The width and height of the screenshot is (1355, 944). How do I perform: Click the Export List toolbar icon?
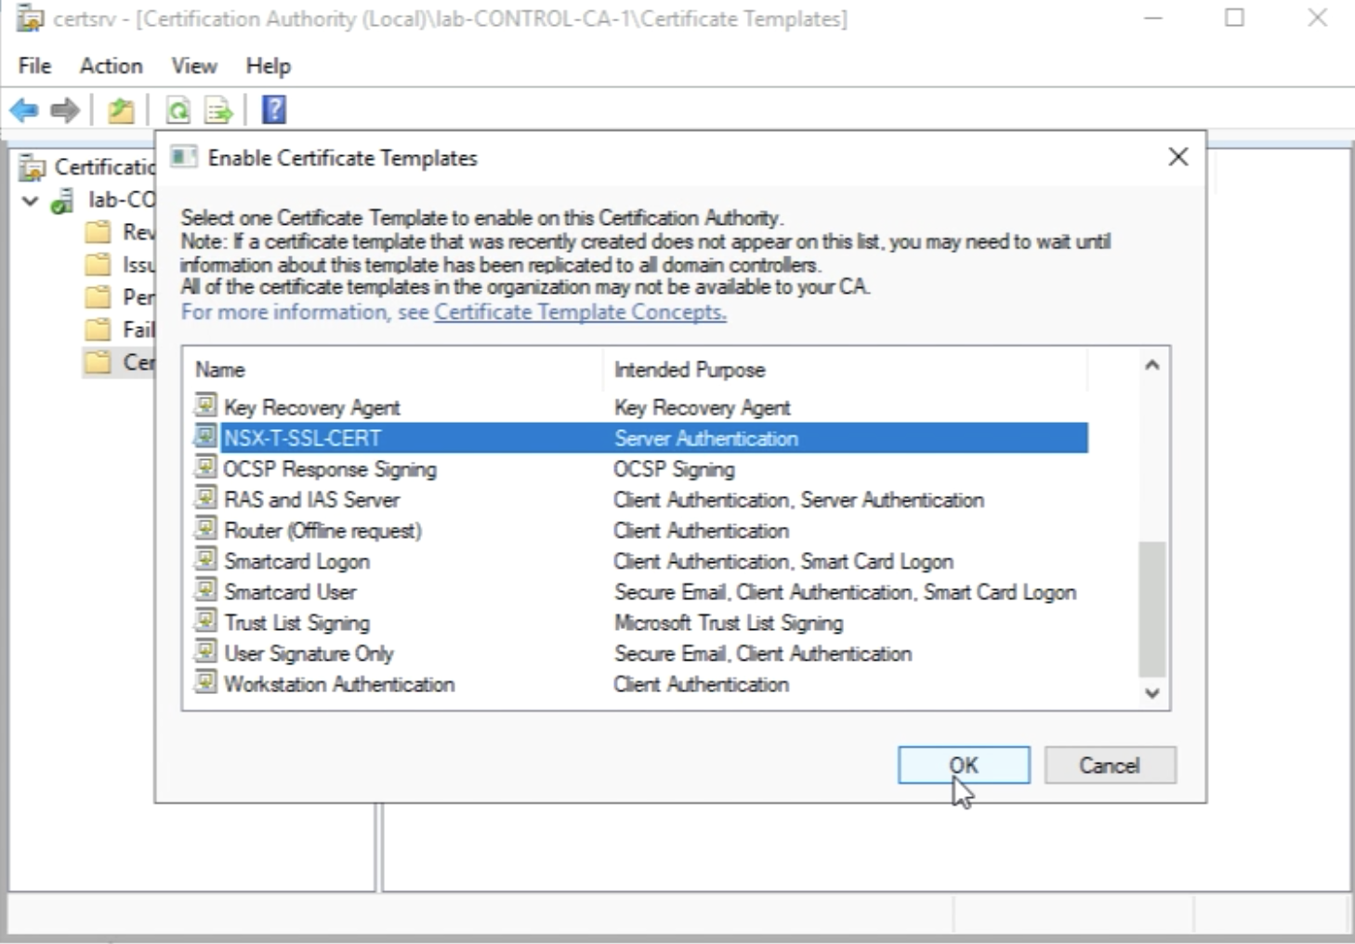click(218, 111)
